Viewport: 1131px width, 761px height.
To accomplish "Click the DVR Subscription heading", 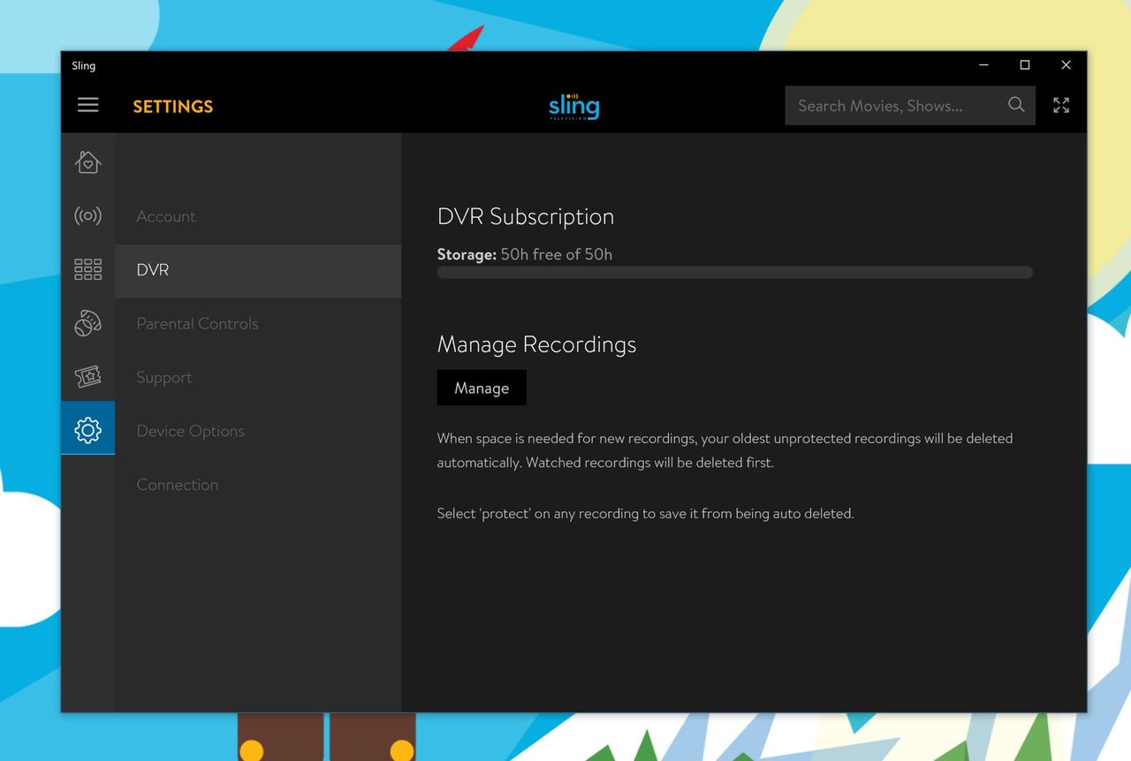I will pyautogui.click(x=526, y=216).
